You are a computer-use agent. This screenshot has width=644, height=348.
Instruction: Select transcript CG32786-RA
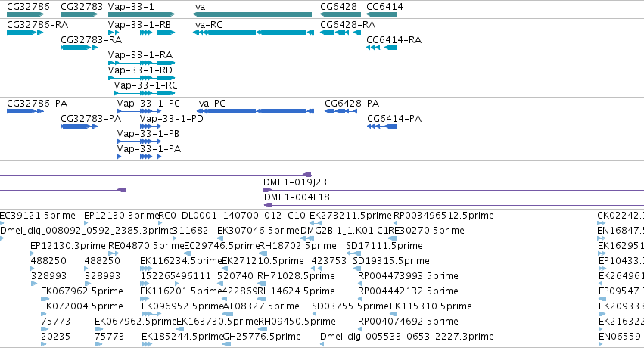pyautogui.click(x=26, y=33)
